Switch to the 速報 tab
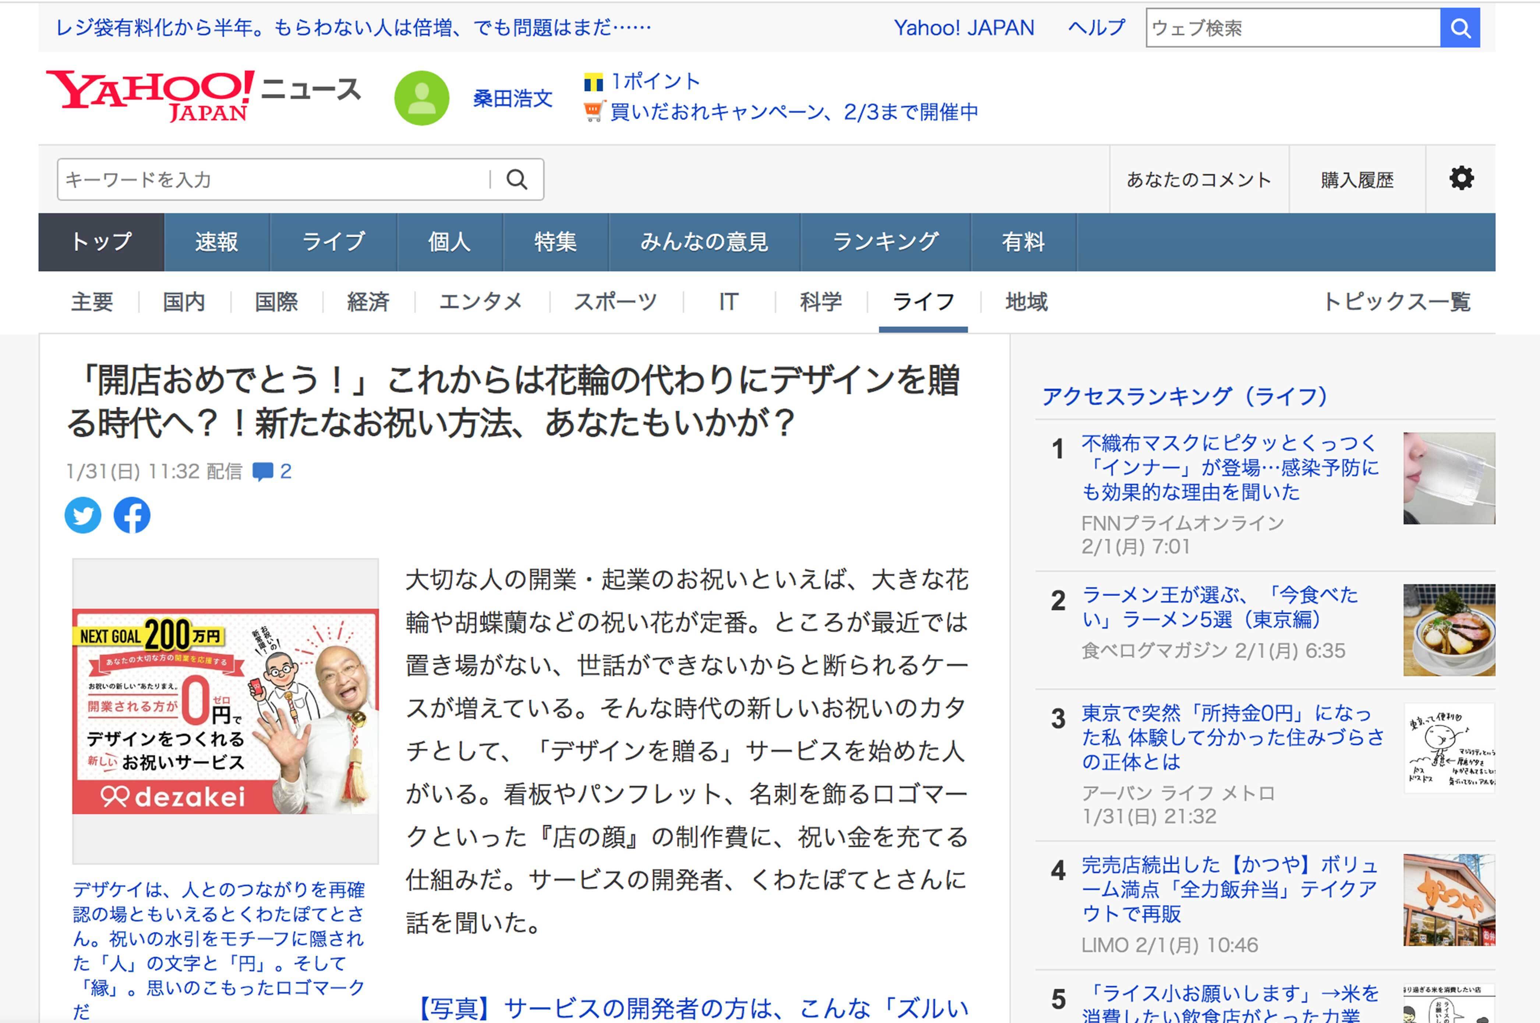Screen dimensions: 1540x1023 (x=217, y=242)
